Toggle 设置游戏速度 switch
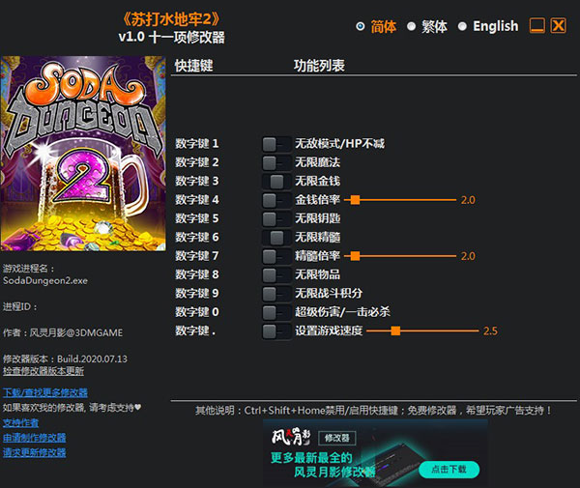The image size is (580, 488). tap(276, 330)
